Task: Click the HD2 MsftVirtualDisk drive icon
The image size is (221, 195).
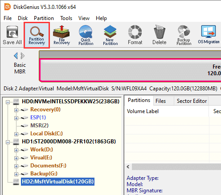Action: coord(16,182)
